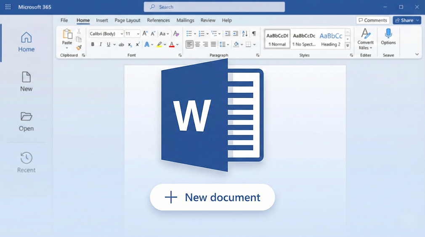Apply superscript formatting
This screenshot has height=237, width=425.
(138, 45)
